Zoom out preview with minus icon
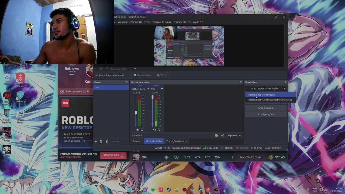 pyautogui.click(x=95, y=69)
